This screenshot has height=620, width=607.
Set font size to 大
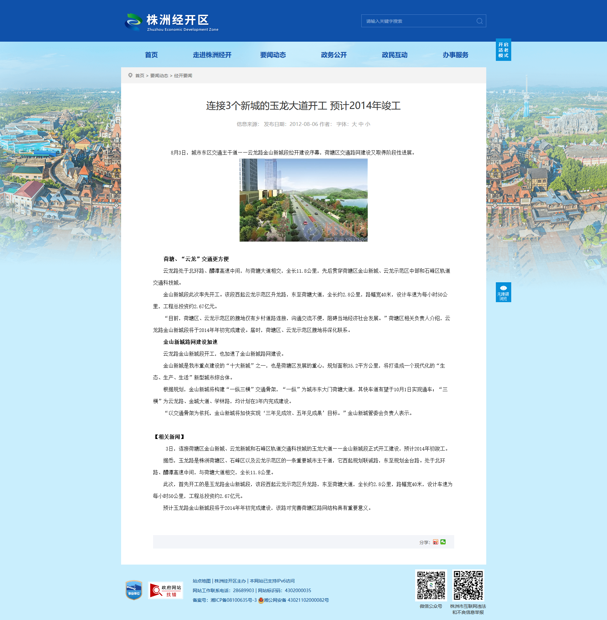click(354, 124)
